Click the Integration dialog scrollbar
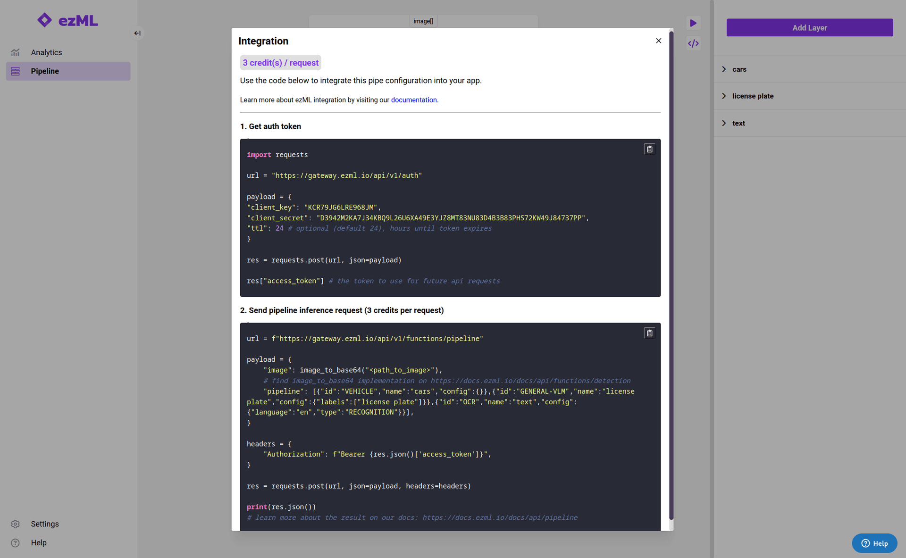The height and width of the screenshot is (558, 906). point(671,276)
